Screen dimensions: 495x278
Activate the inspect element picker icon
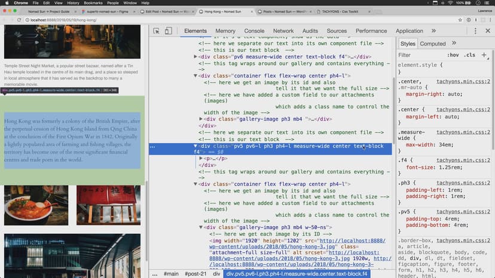click(156, 31)
